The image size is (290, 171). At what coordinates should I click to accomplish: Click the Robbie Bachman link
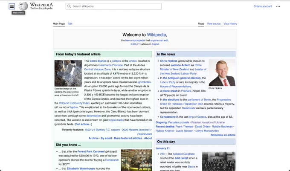(x=222, y=127)
